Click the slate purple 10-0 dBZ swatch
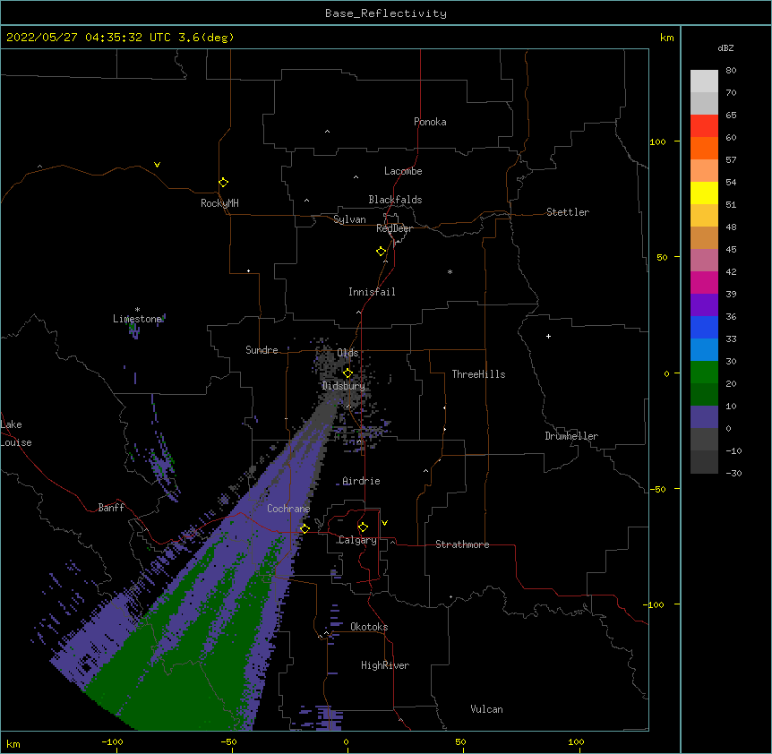Viewport: 772px width, 754px height. pos(704,417)
